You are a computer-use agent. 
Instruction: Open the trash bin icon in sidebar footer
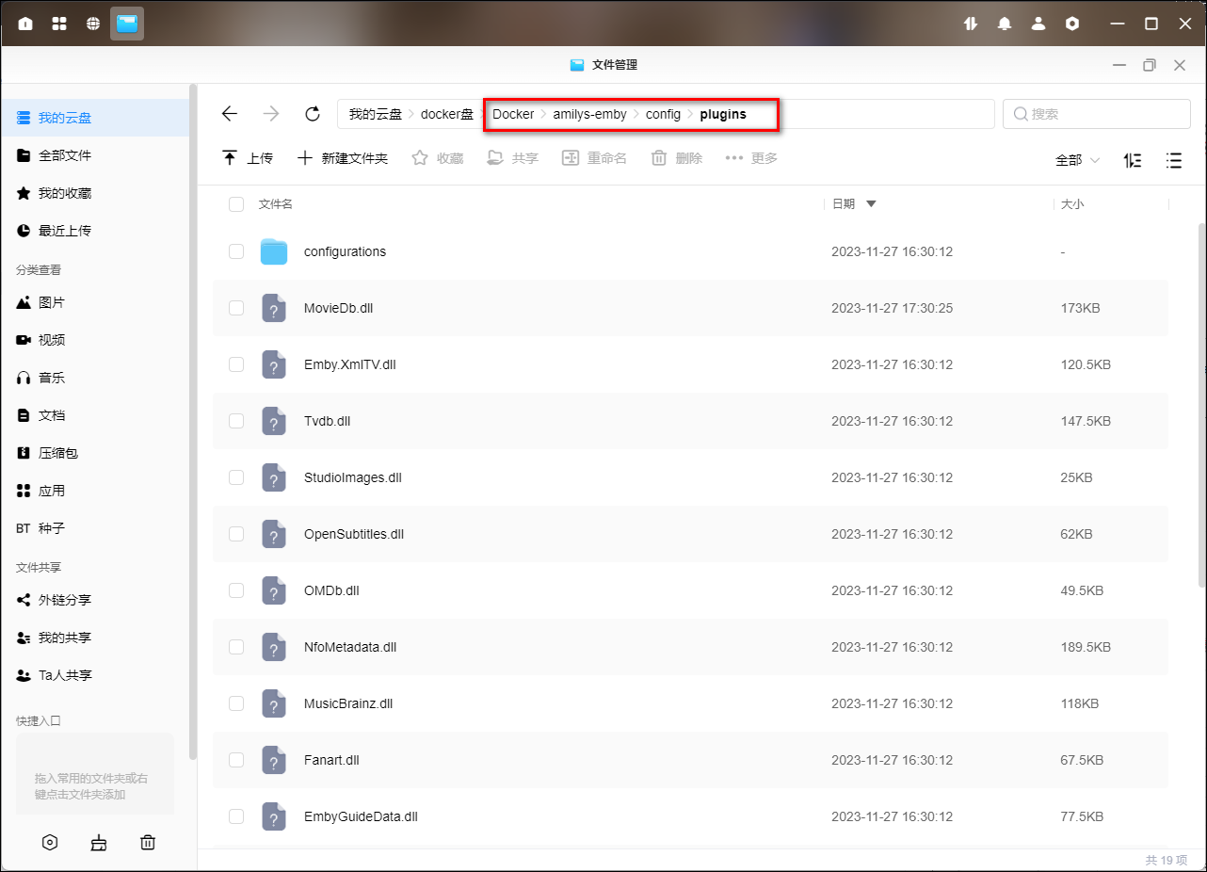click(148, 843)
